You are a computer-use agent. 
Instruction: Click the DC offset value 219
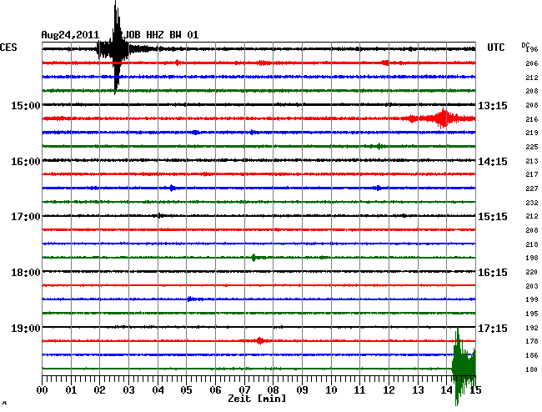(532, 133)
